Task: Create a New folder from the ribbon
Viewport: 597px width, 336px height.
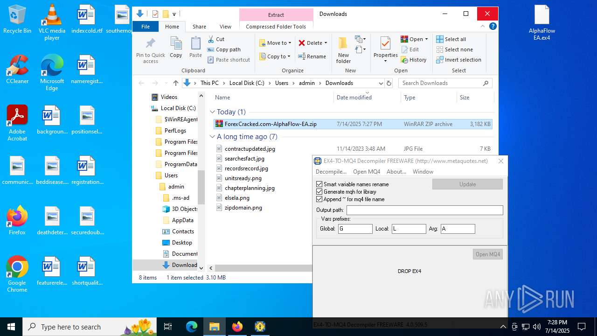Action: click(343, 50)
